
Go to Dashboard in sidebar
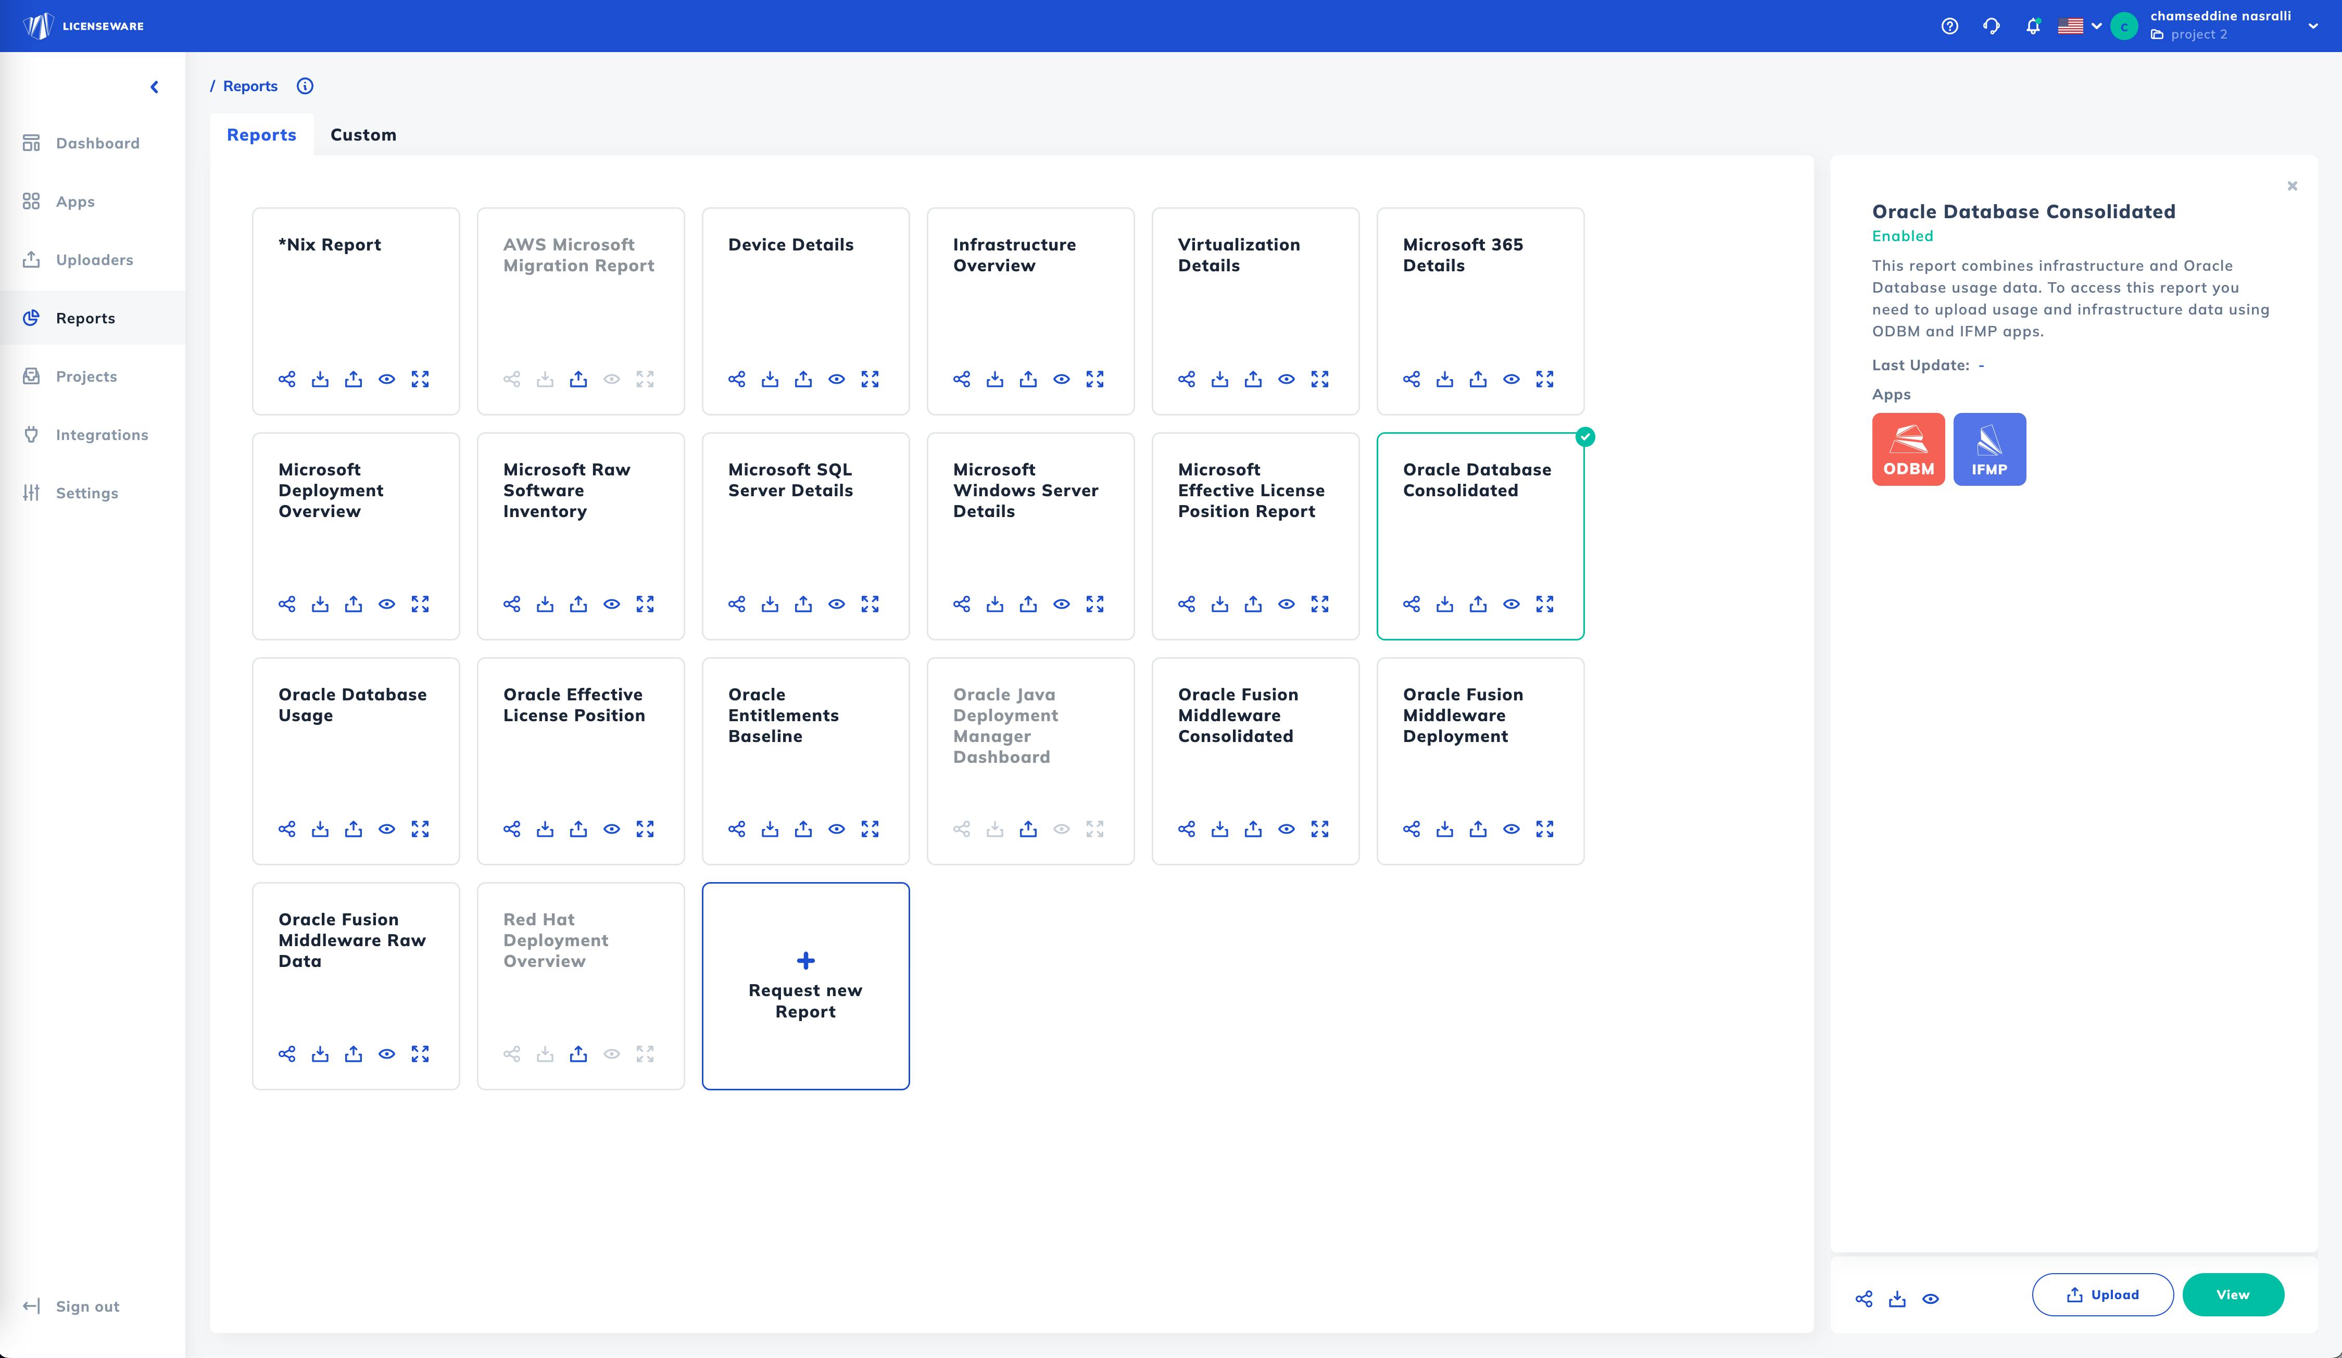coord(93,143)
